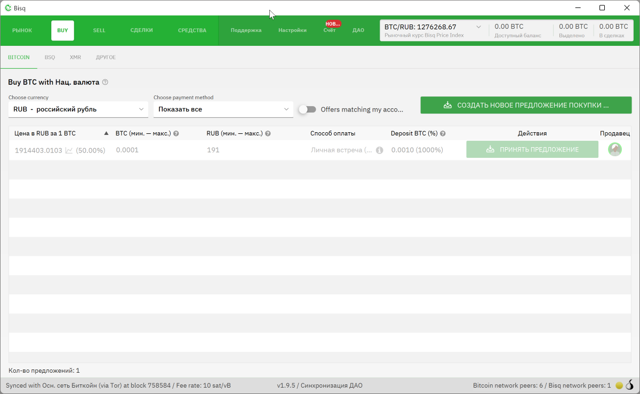Maximize the Bisq window
The image size is (640, 394).
click(602, 8)
